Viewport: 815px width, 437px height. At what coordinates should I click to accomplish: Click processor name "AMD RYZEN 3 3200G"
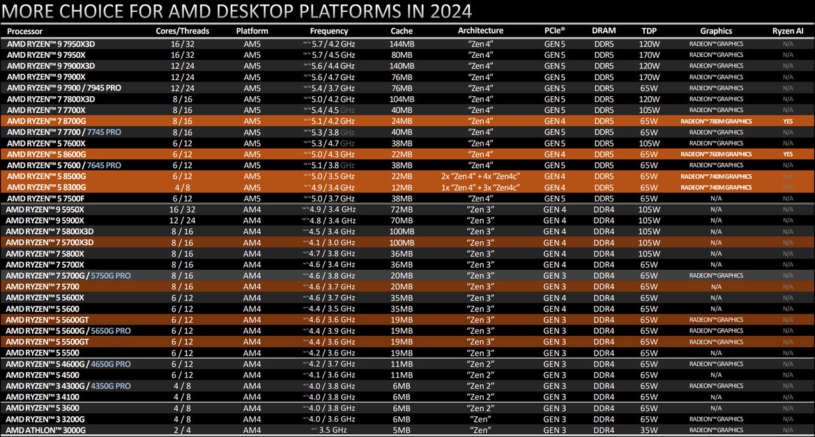point(45,420)
